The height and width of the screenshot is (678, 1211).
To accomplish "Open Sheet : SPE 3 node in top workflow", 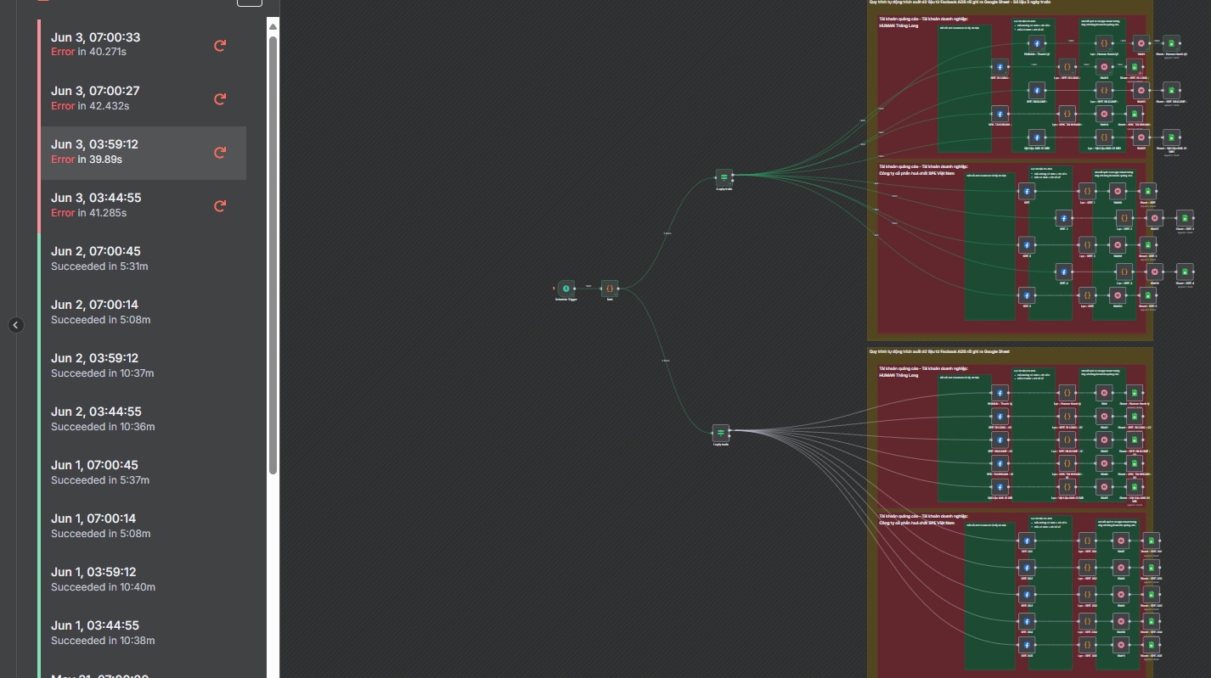I will [1148, 245].
